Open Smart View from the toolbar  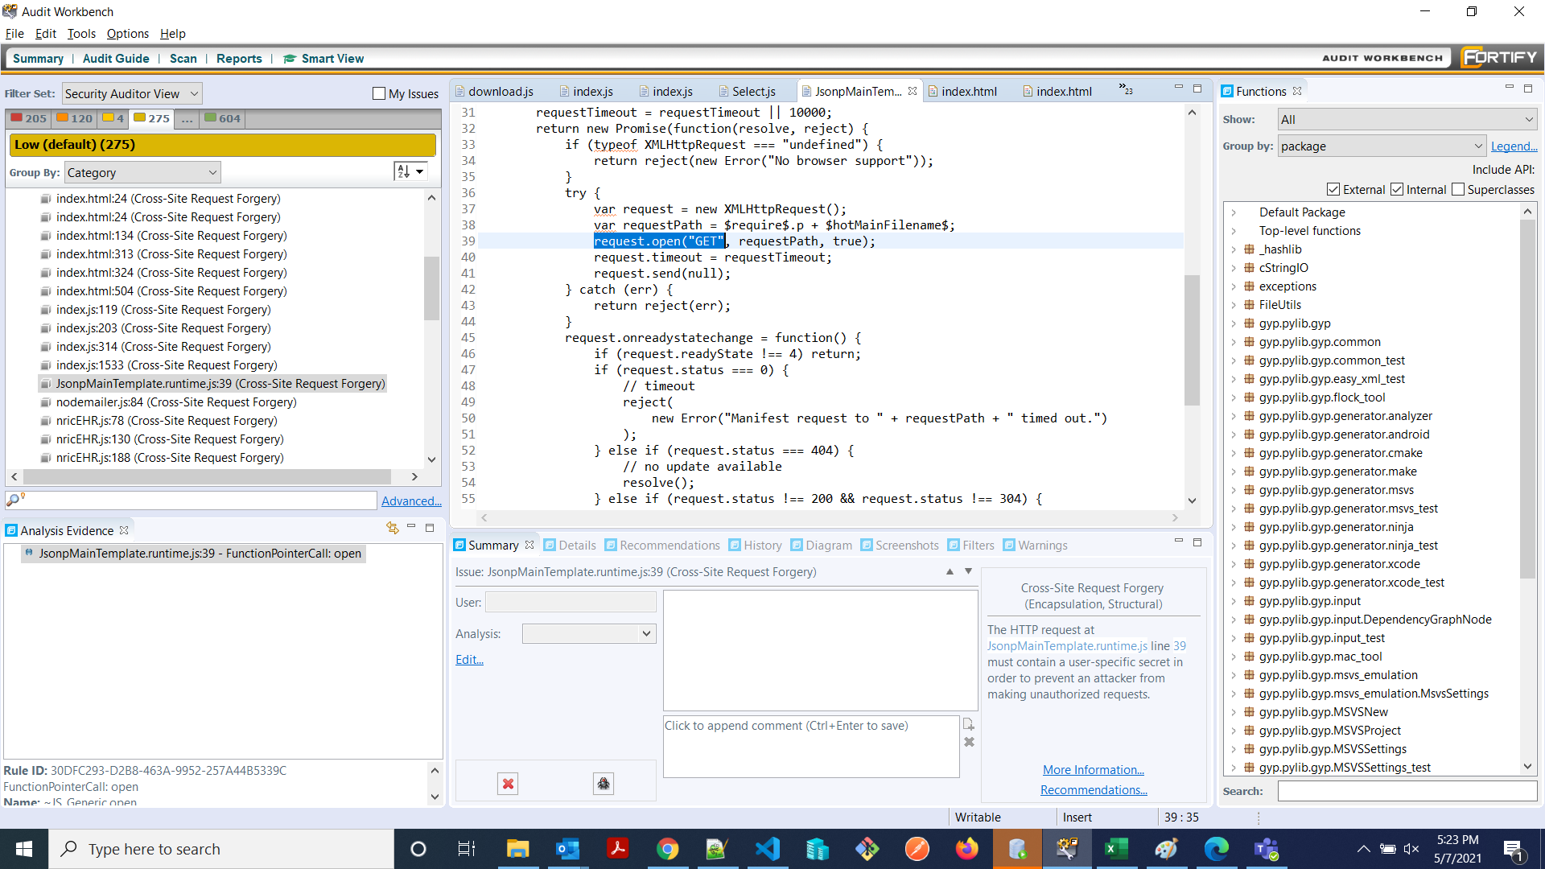pos(323,59)
